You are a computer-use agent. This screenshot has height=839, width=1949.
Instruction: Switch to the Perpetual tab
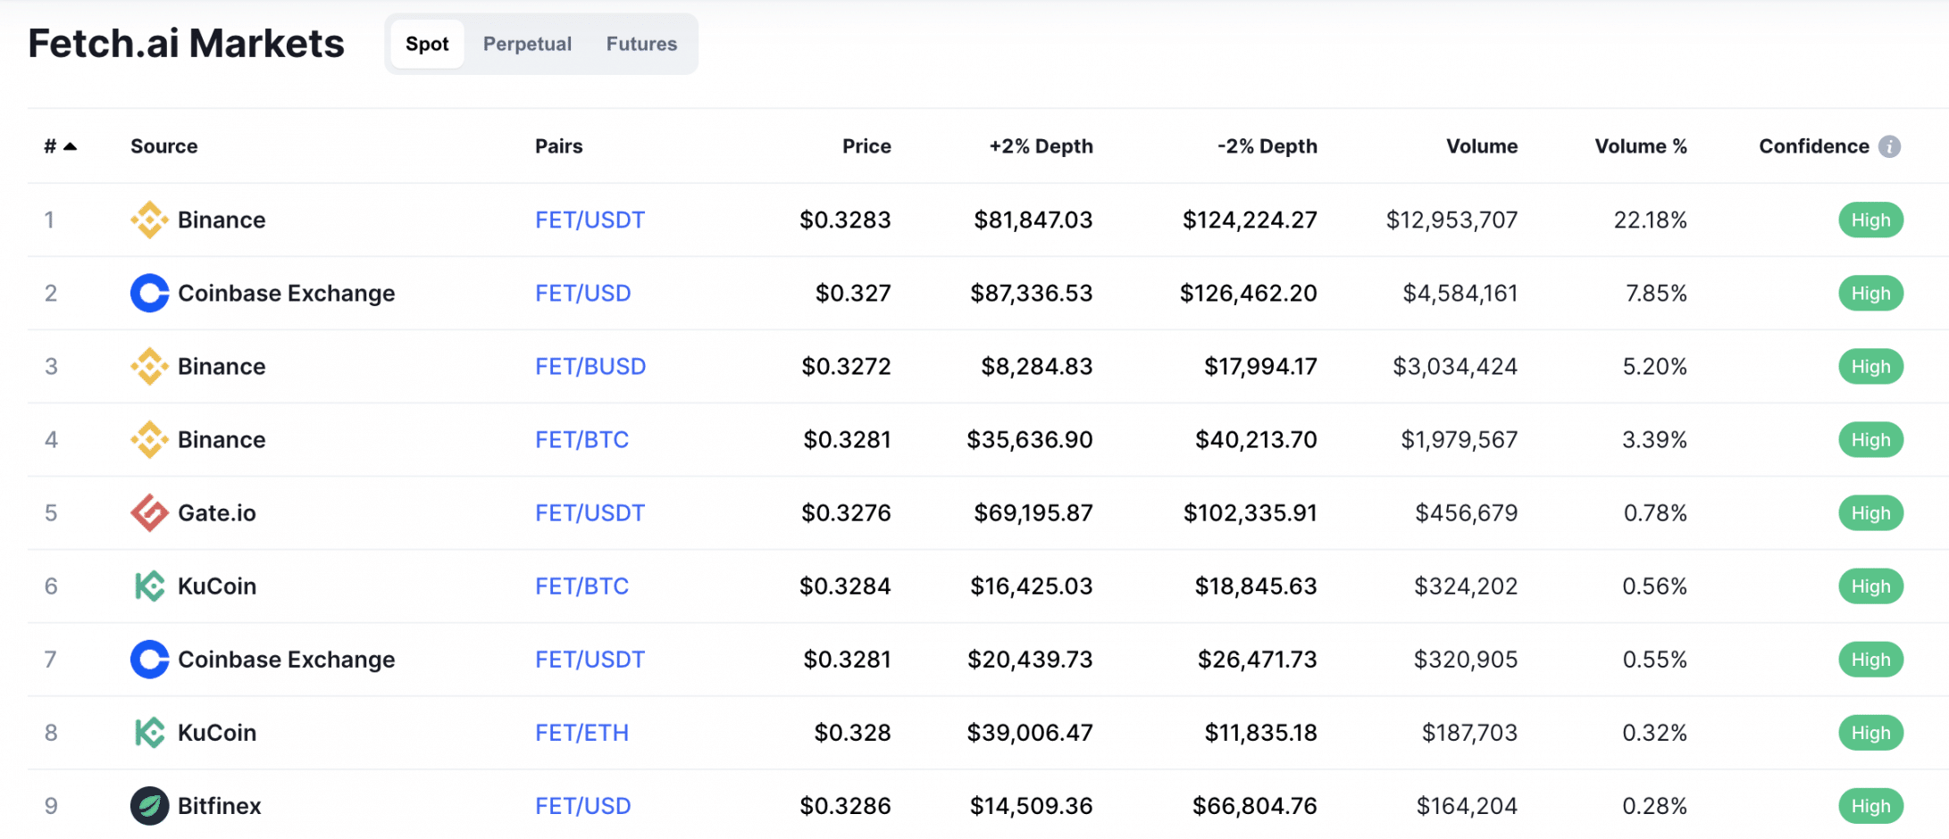click(527, 44)
